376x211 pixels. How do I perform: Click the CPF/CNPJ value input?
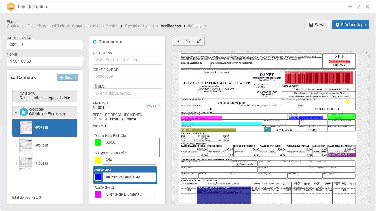point(129,177)
